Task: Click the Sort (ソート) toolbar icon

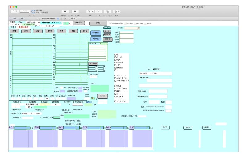Action: [x=98, y=11]
